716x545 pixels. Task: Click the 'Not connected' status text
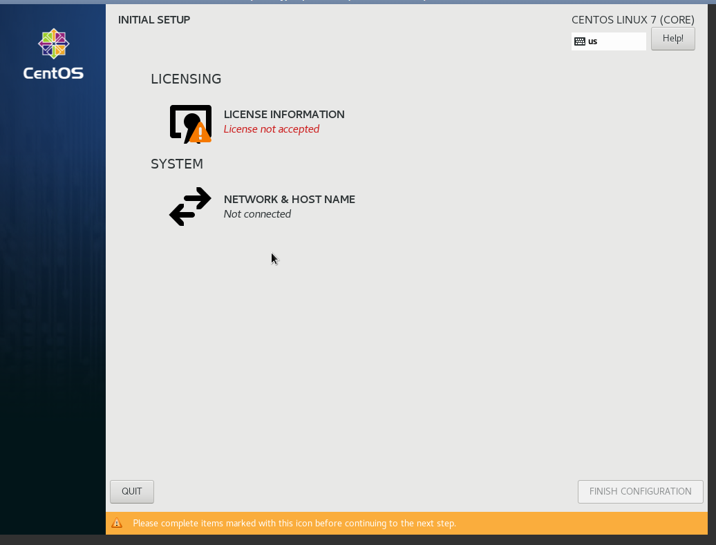click(x=257, y=214)
